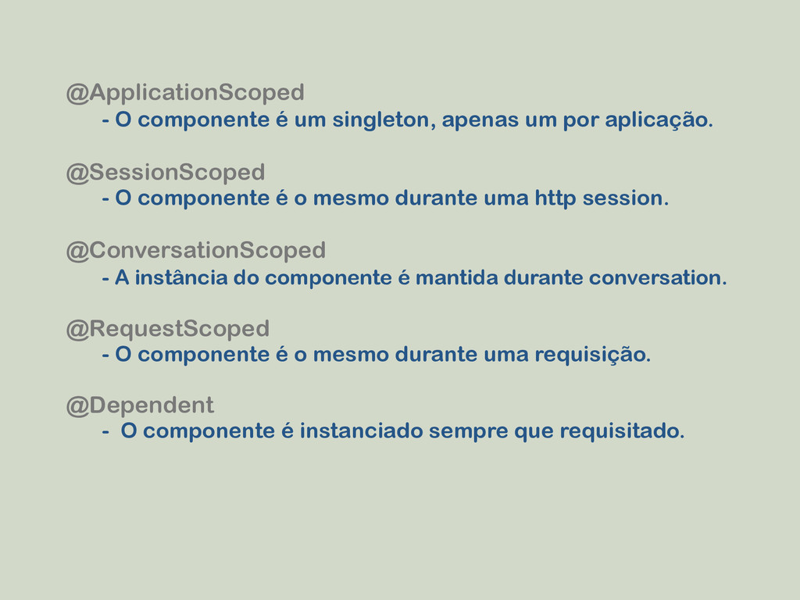Screen dimensions: 800x600
Task: Click the word aplicação
Action: [659, 121]
